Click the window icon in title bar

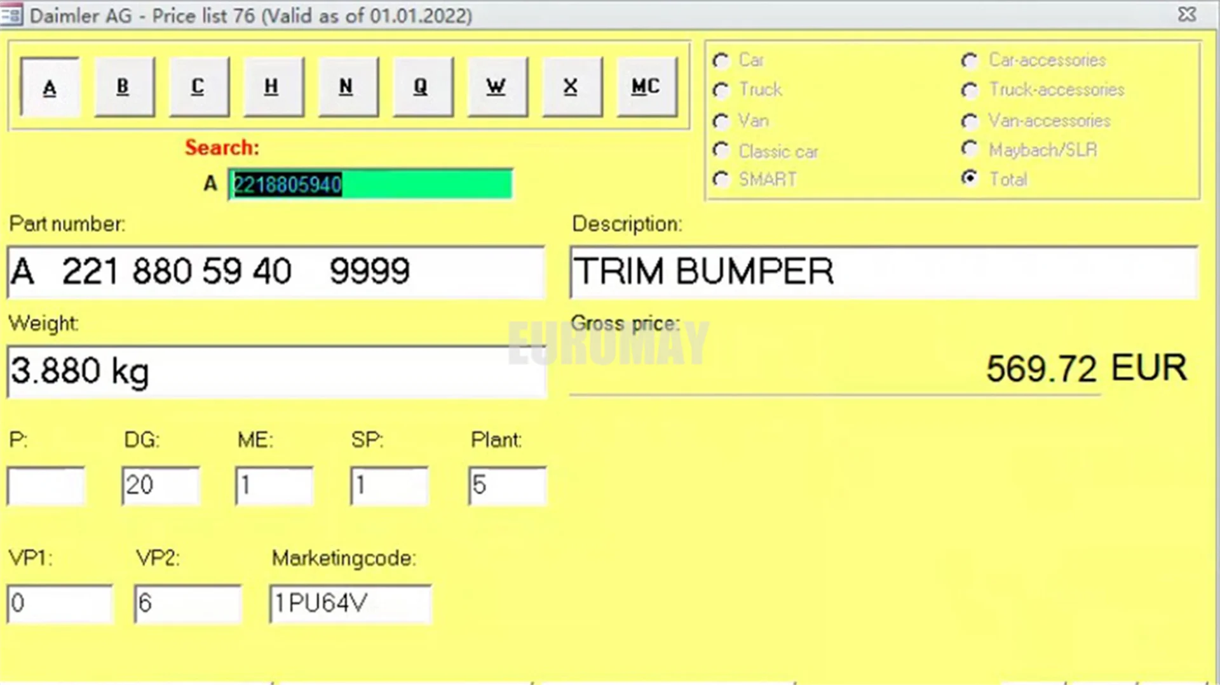pyautogui.click(x=11, y=15)
